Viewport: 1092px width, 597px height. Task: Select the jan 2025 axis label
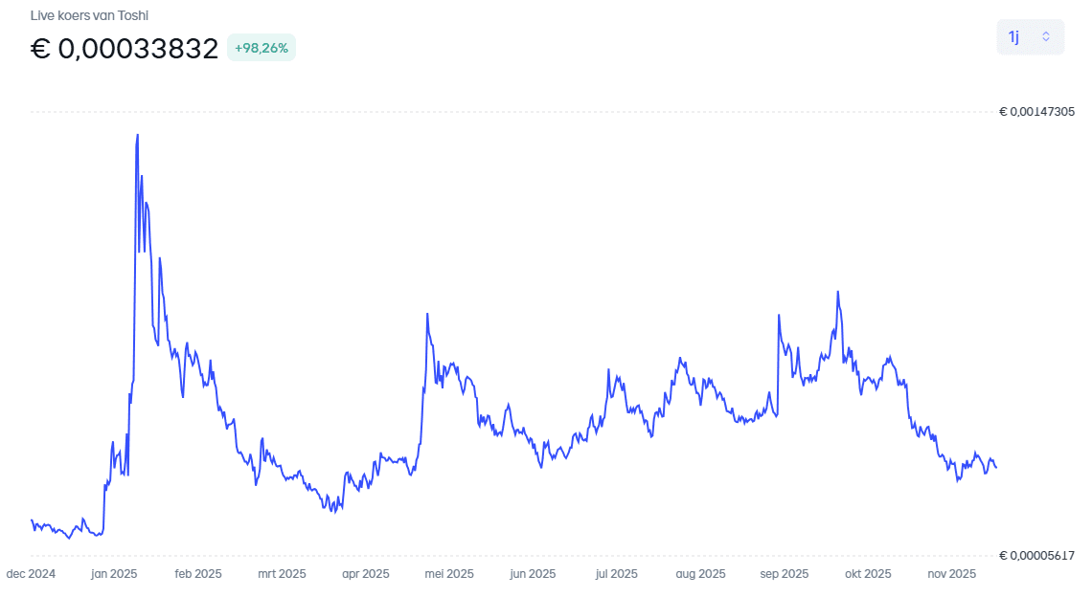point(114,574)
